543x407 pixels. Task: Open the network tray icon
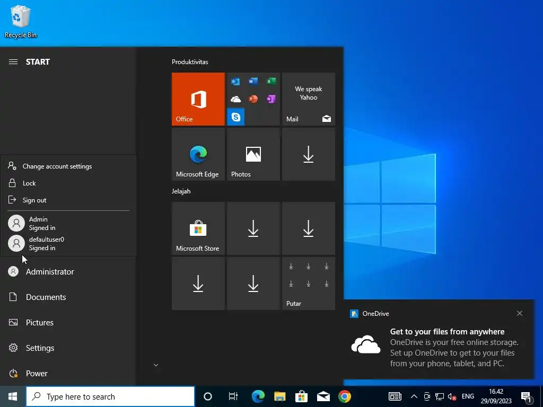440,396
